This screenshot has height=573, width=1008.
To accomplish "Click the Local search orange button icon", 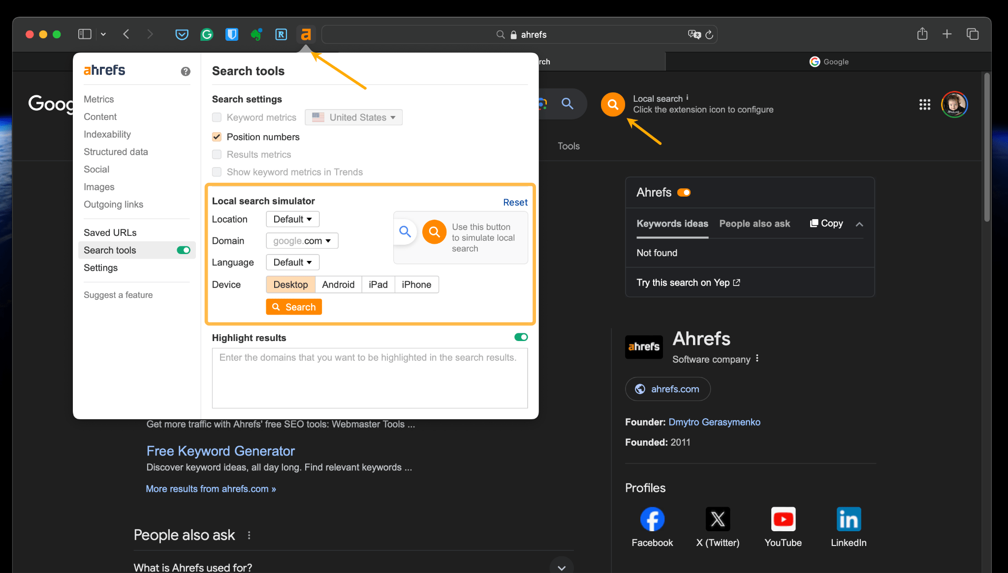I will 612,103.
